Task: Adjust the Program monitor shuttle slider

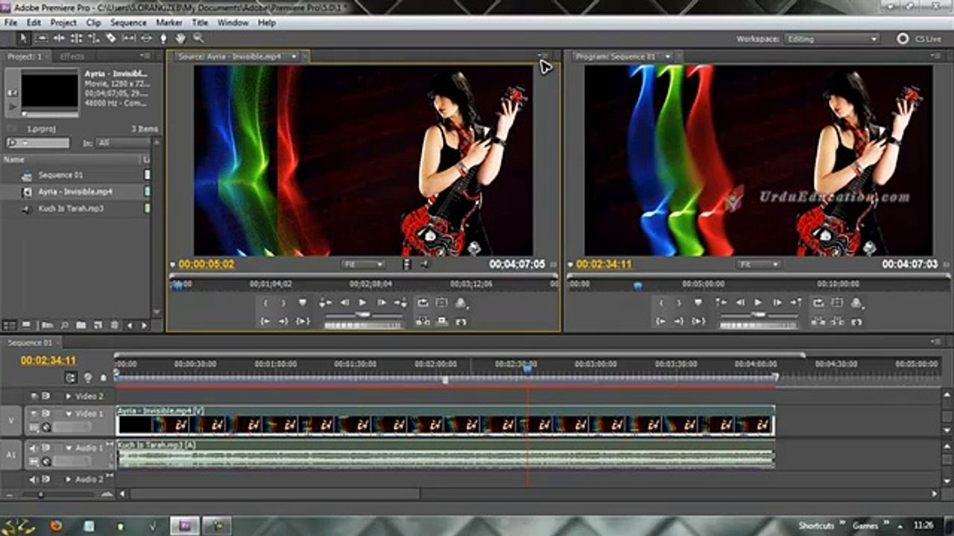Action: (x=758, y=315)
